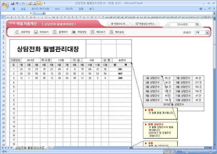Screen dimensions: 217x154
Task: Open the Customize Quick Access Toolbar arrow
Action: click(x=45, y=3)
